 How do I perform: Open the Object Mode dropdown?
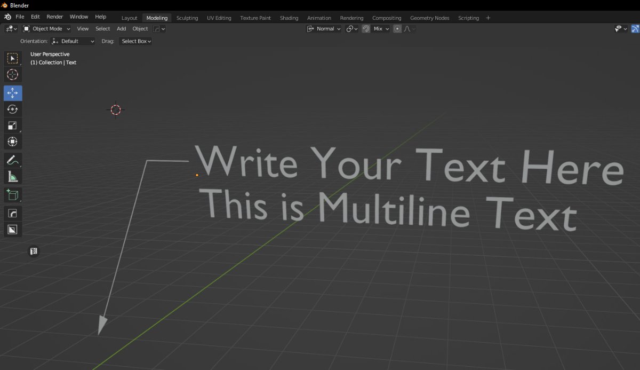(46, 29)
